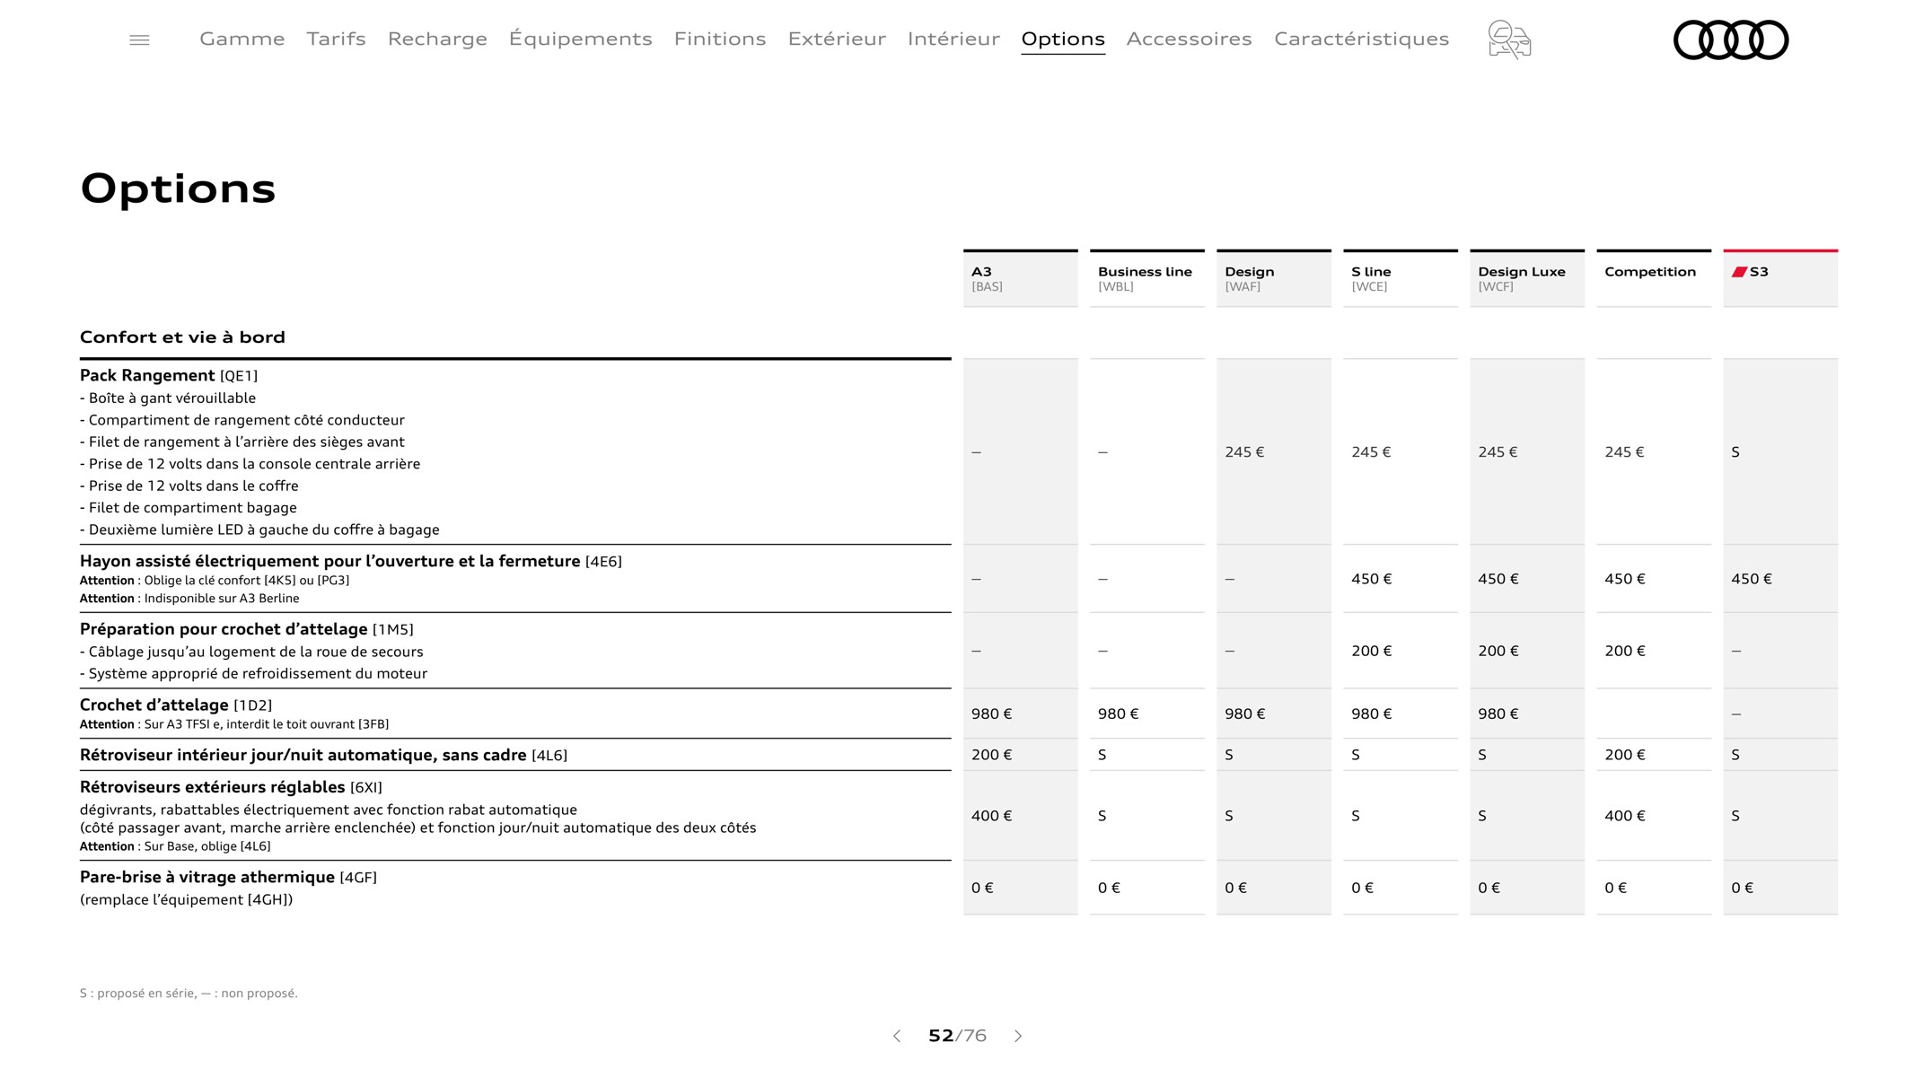1915x1077 pixels.
Task: Click the Business line [WBL] column header
Action: click(1147, 279)
